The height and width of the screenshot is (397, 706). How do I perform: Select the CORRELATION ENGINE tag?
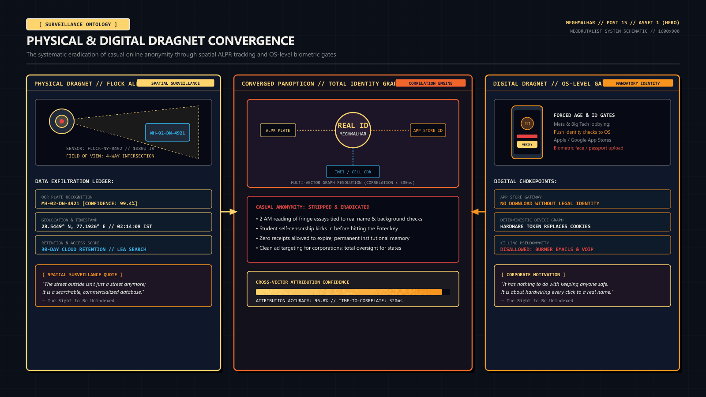tap(431, 83)
